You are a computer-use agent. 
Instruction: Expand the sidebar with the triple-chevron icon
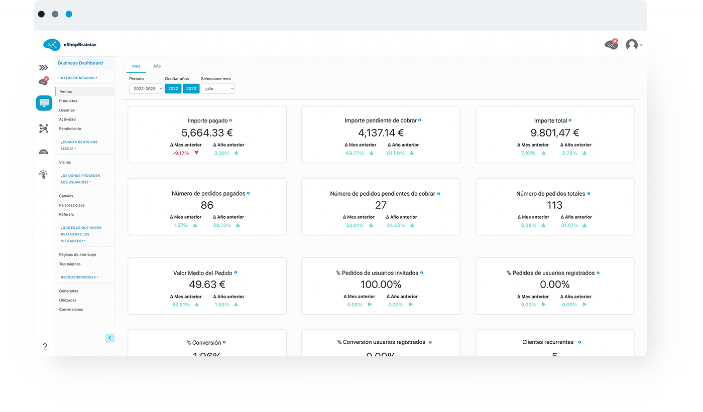coord(44,67)
